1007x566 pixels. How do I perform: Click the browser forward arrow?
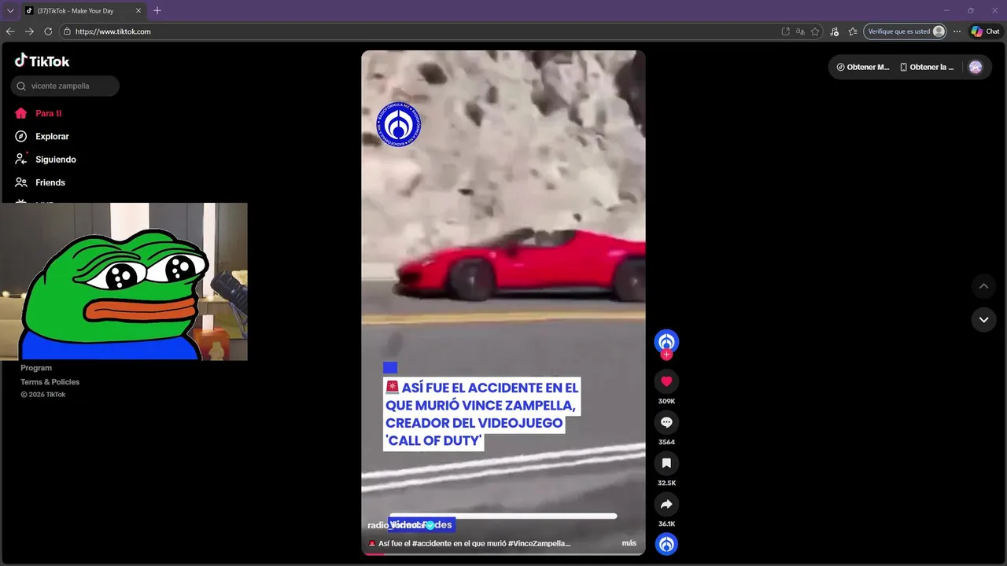click(x=29, y=31)
